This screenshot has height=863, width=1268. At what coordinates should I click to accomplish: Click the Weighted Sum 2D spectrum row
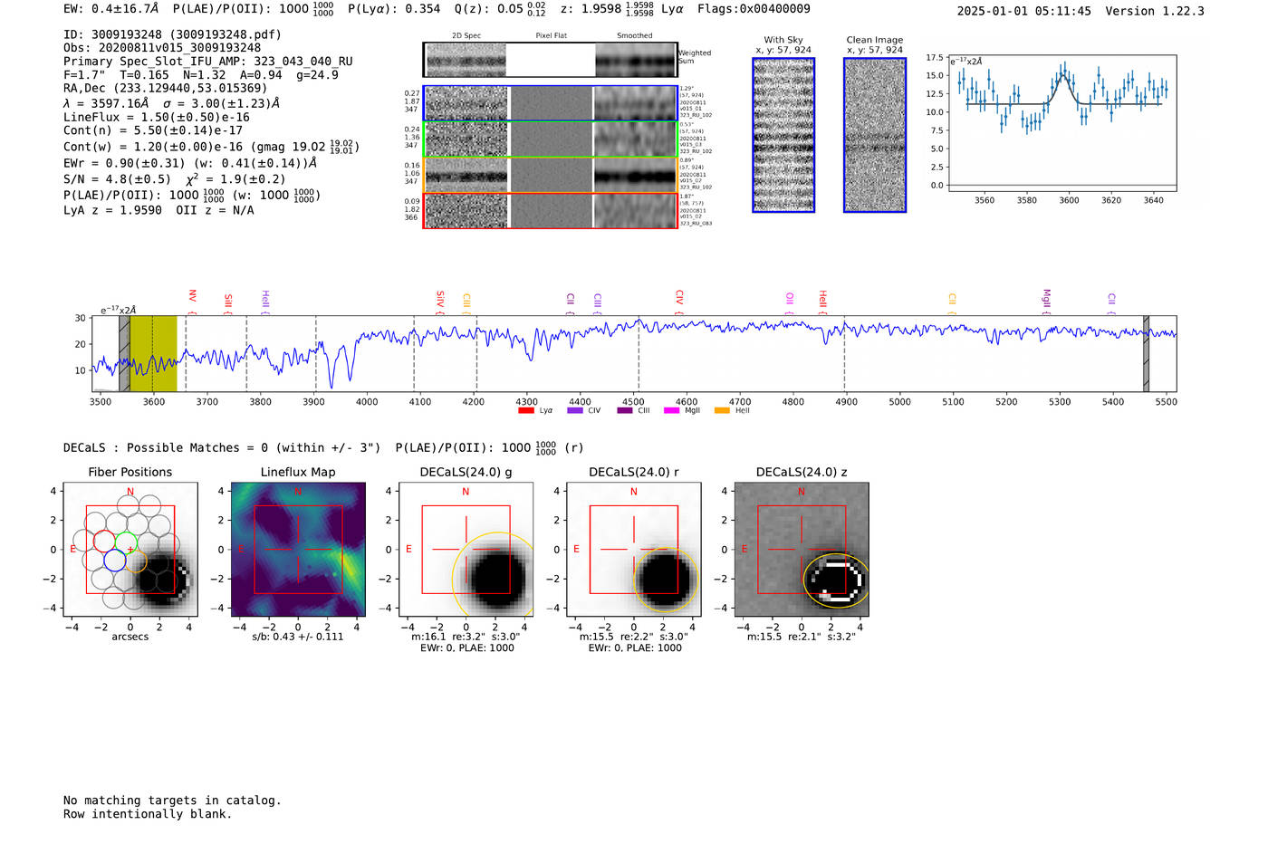click(x=550, y=60)
